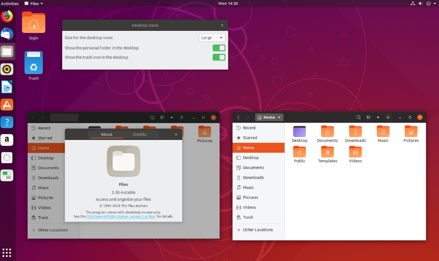Select Desktop in right Files sidebar
Image resolution: width=439 pixels, height=261 pixels.
pos(258,158)
